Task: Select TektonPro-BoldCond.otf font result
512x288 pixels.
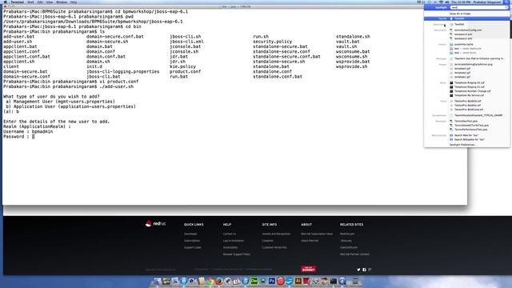Action: tap(469, 110)
